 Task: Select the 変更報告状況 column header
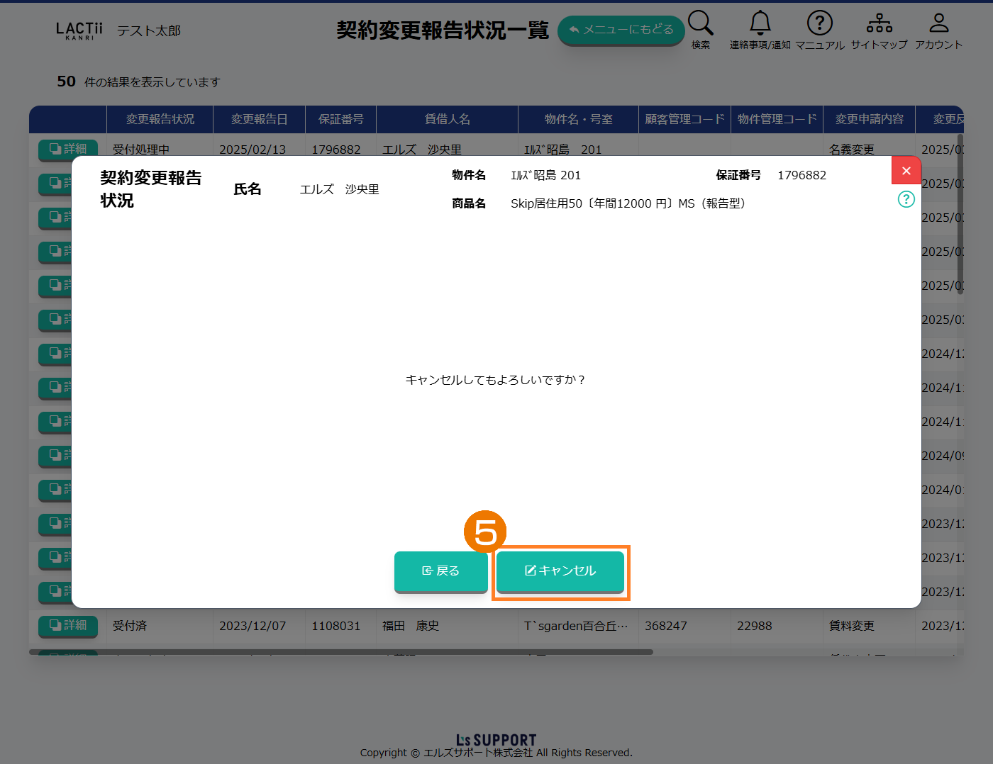160,119
